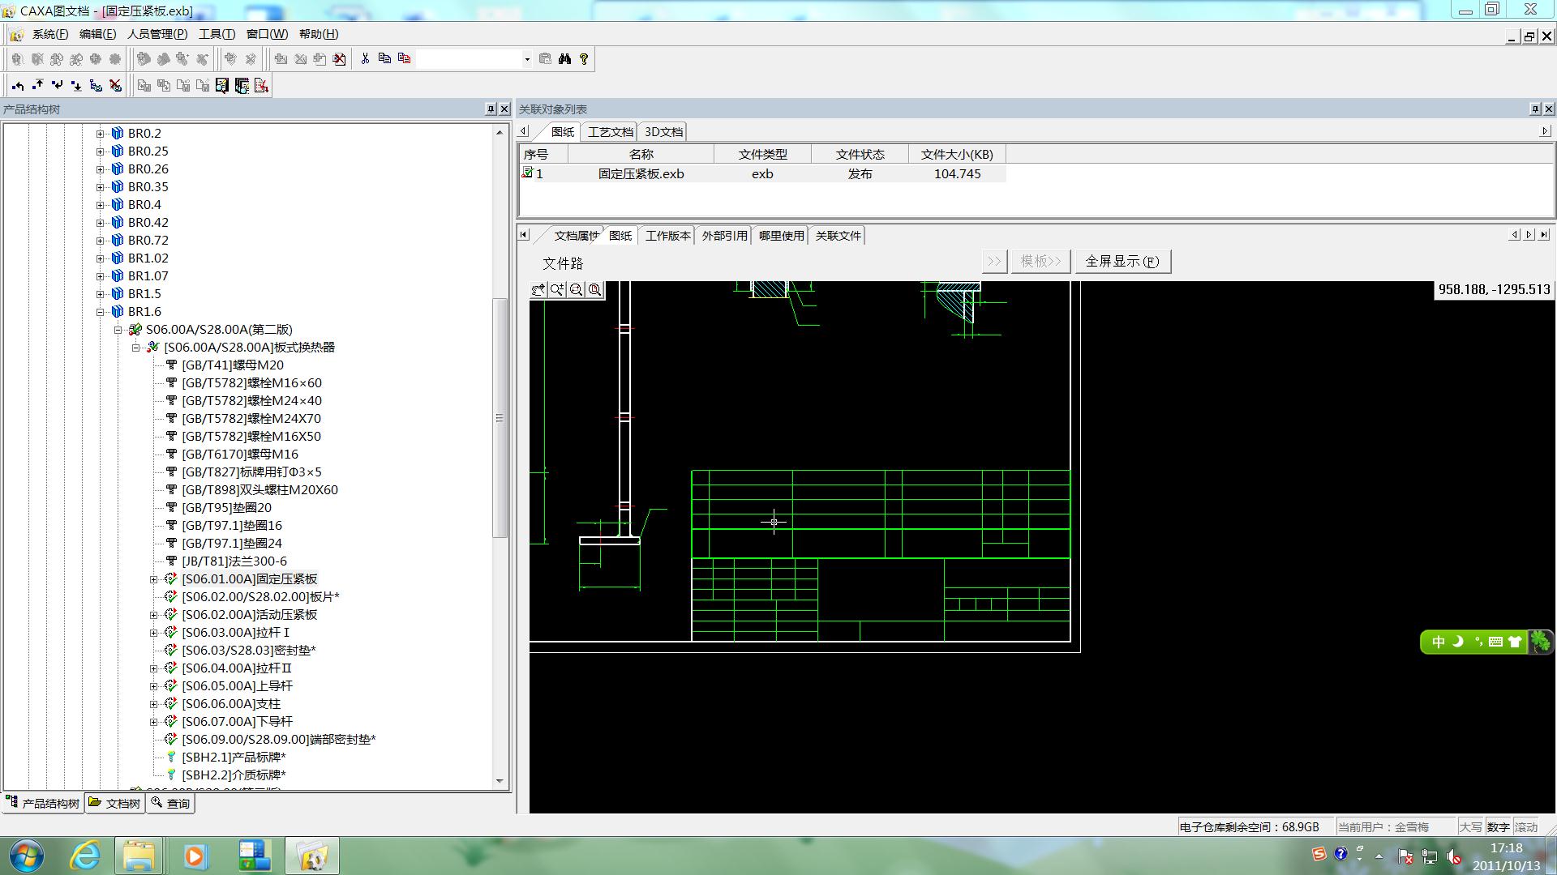The image size is (1557, 875).
Task: Click the product tree vertical scrollbar thumb
Action: coord(500,418)
